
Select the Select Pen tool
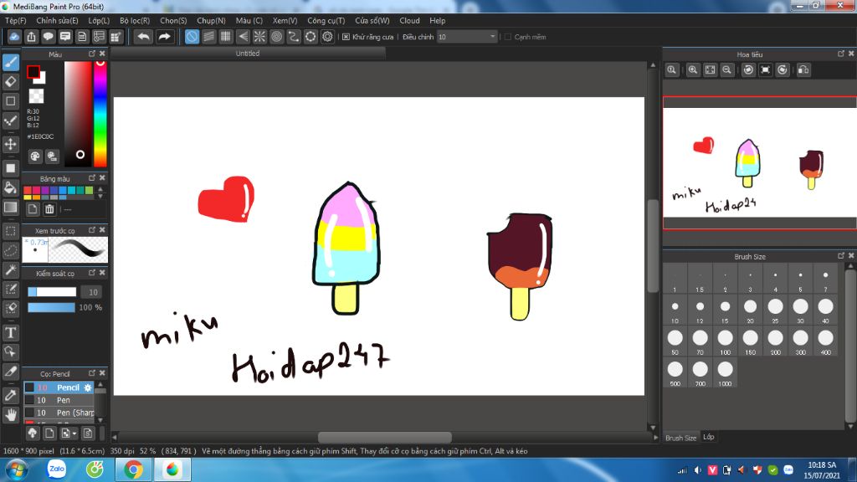point(10,289)
